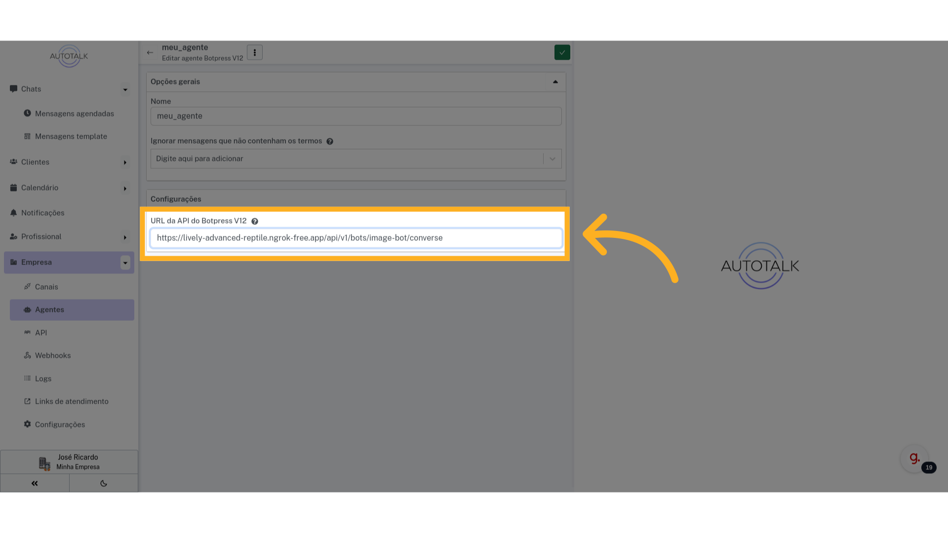Viewport: 948px width, 533px height.
Task: Click the user icon beside Profissional
Action: (x=13, y=236)
